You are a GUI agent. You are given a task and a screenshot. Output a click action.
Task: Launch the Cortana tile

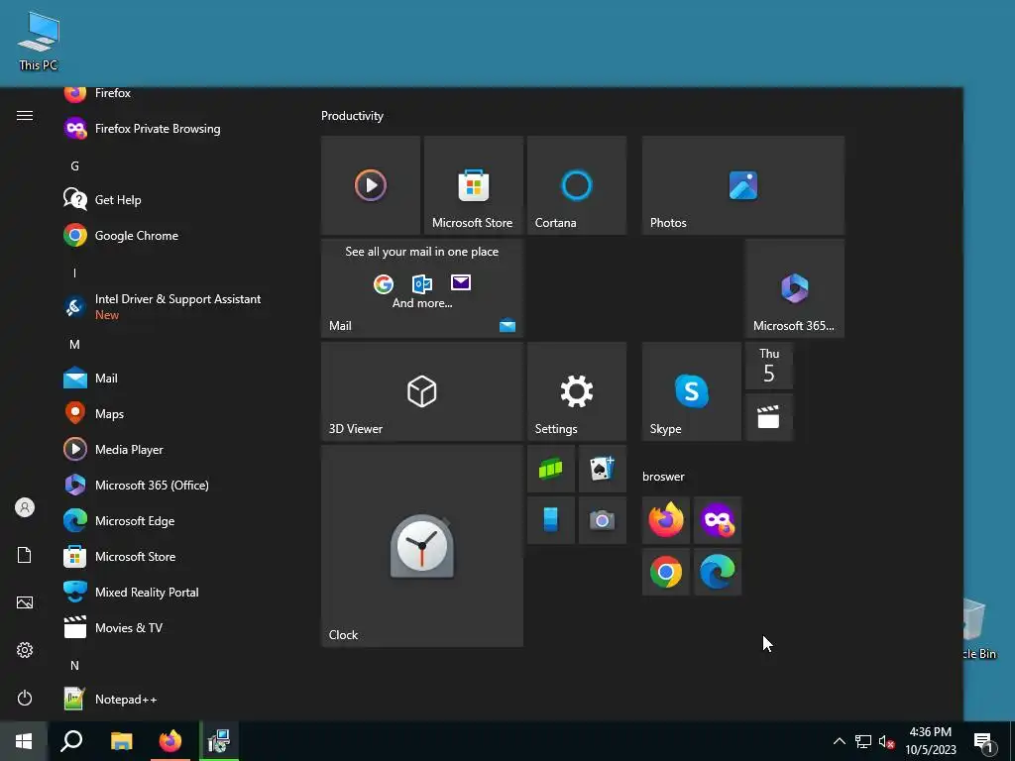coord(577,185)
